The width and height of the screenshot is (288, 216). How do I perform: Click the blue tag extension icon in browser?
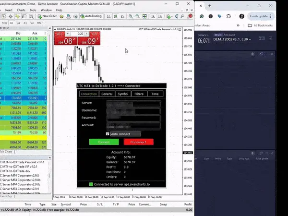point(219,16)
